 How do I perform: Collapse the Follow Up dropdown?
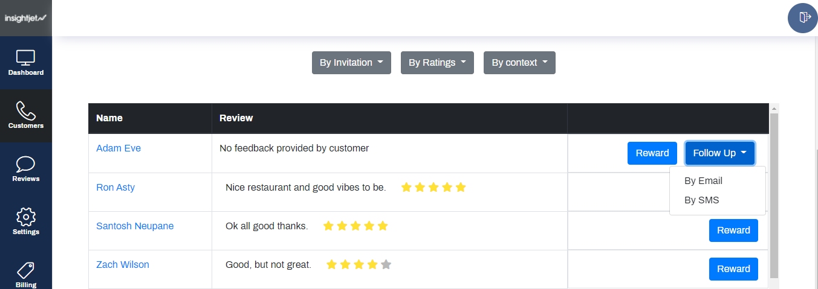(719, 153)
